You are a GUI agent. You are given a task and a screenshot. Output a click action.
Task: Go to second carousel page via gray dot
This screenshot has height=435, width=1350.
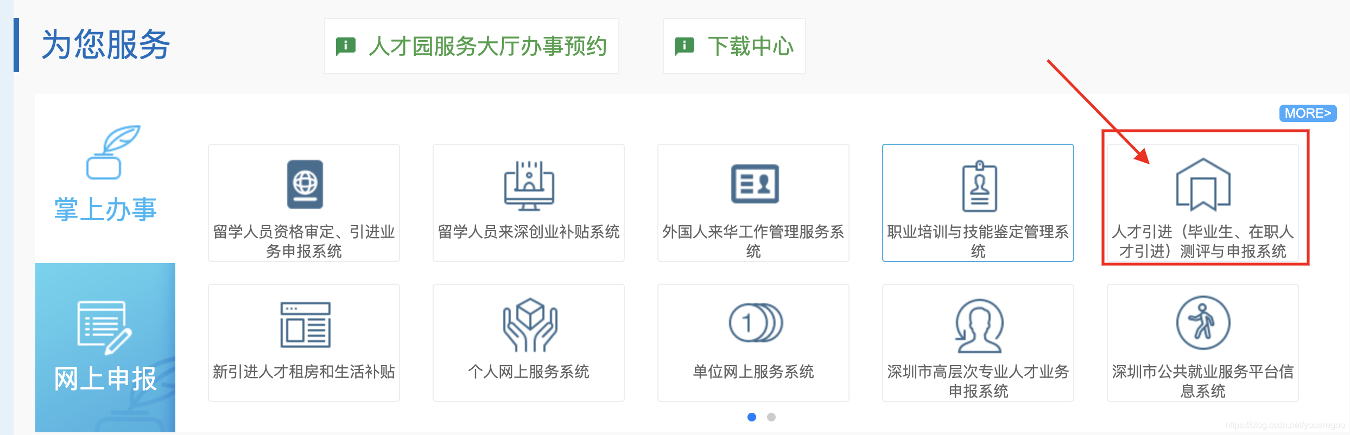pyautogui.click(x=771, y=417)
